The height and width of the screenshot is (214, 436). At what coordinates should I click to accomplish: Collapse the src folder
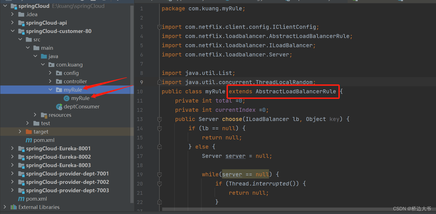tap(20, 39)
